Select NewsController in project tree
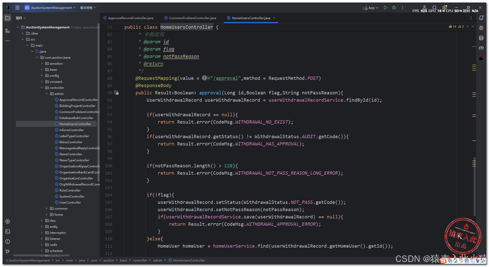 pyautogui.click(x=71, y=154)
